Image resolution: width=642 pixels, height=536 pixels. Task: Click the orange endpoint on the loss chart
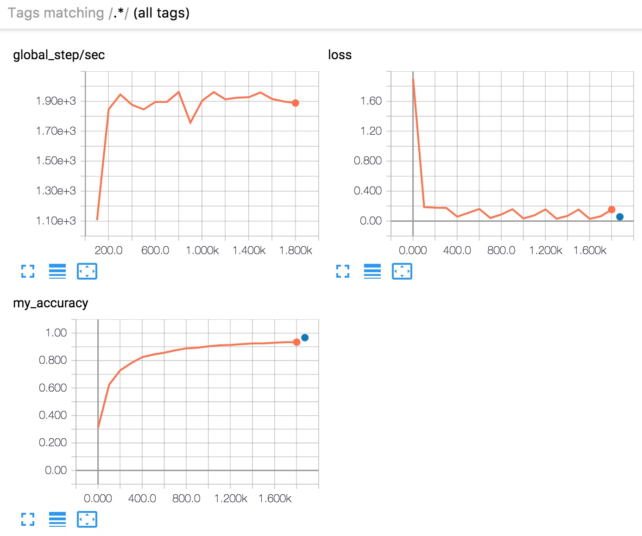tap(611, 210)
